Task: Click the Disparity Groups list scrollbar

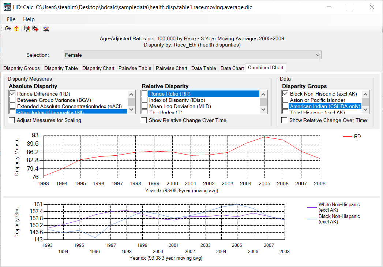Action: (x=365, y=102)
